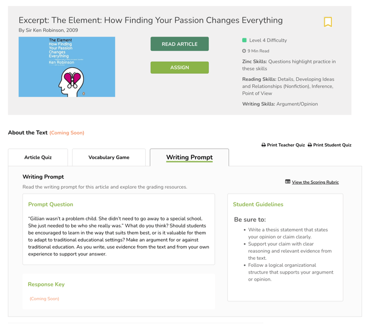The width and height of the screenshot is (367, 332).
Task: Click the Prompt Question heading
Action: pyautogui.click(x=50, y=205)
